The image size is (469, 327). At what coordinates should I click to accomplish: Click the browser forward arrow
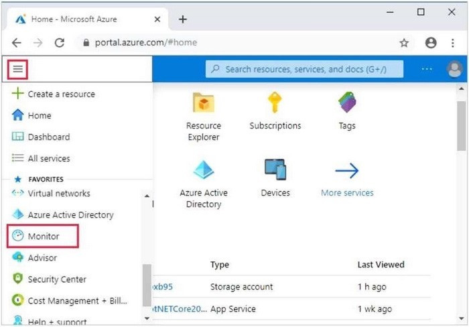coord(38,43)
